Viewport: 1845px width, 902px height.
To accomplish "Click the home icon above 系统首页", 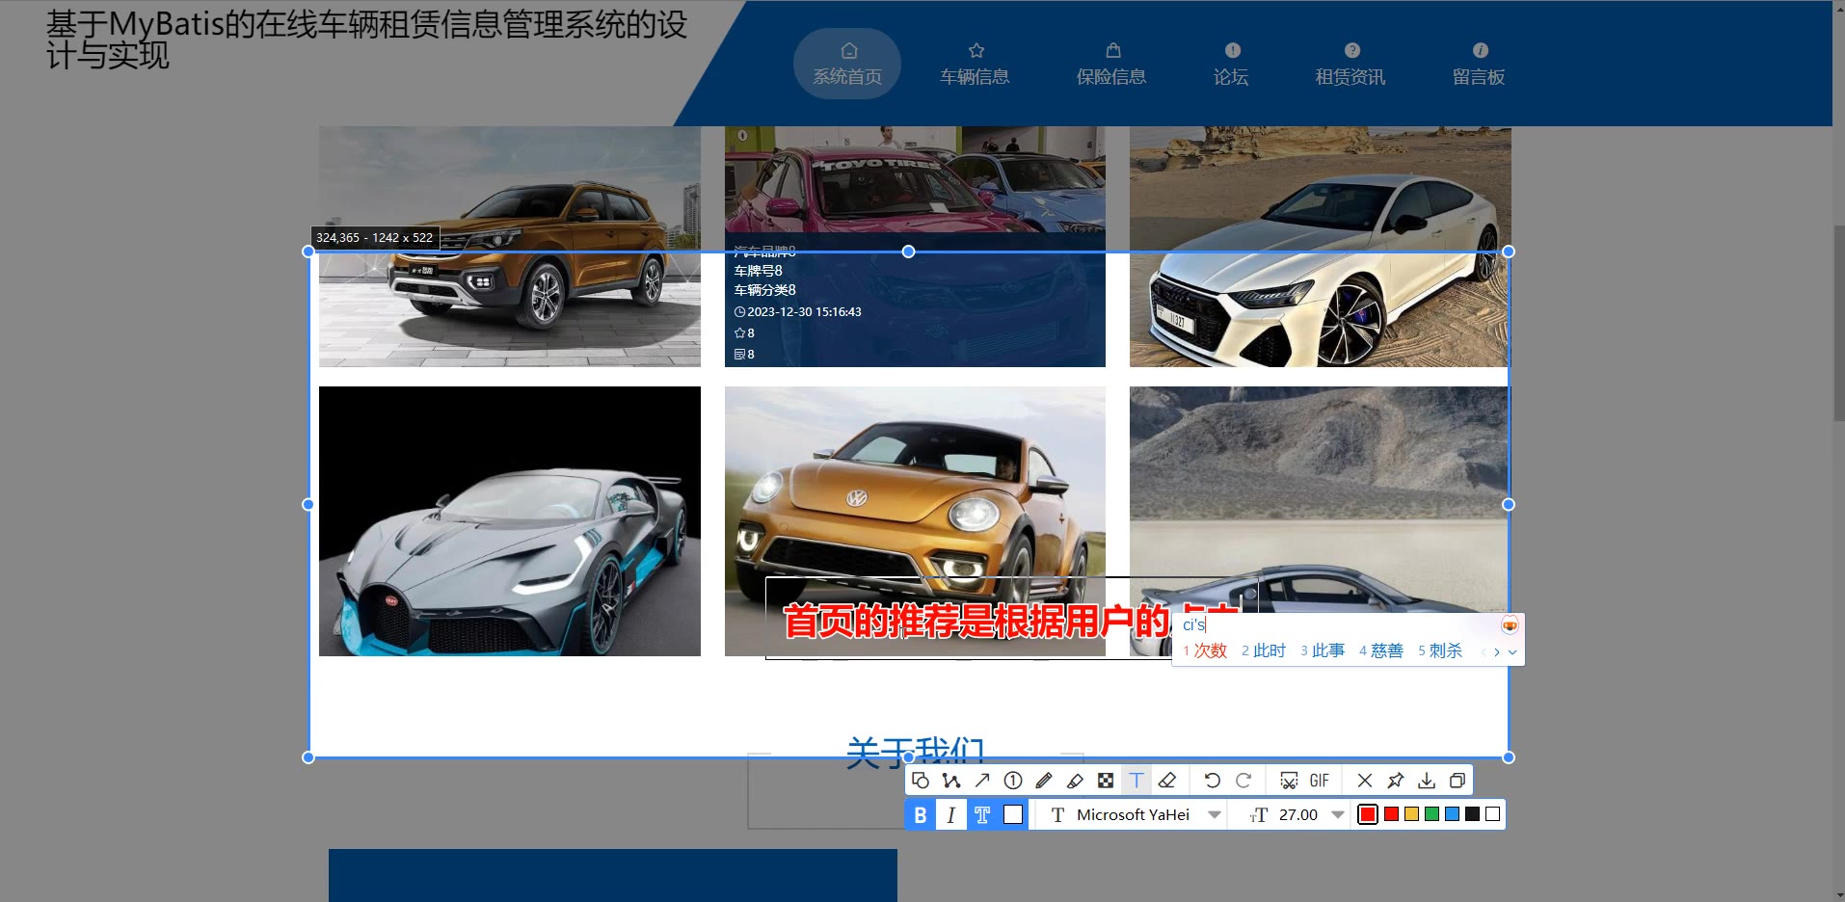I will pyautogui.click(x=848, y=50).
